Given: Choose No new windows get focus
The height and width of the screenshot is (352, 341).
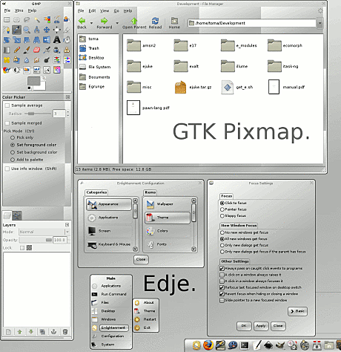Looking at the screenshot, I should click(222, 232).
